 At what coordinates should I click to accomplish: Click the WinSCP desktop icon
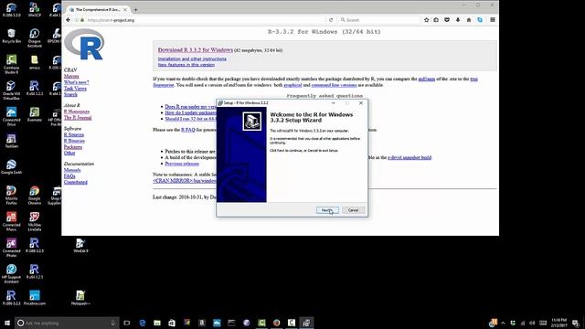(x=35, y=10)
